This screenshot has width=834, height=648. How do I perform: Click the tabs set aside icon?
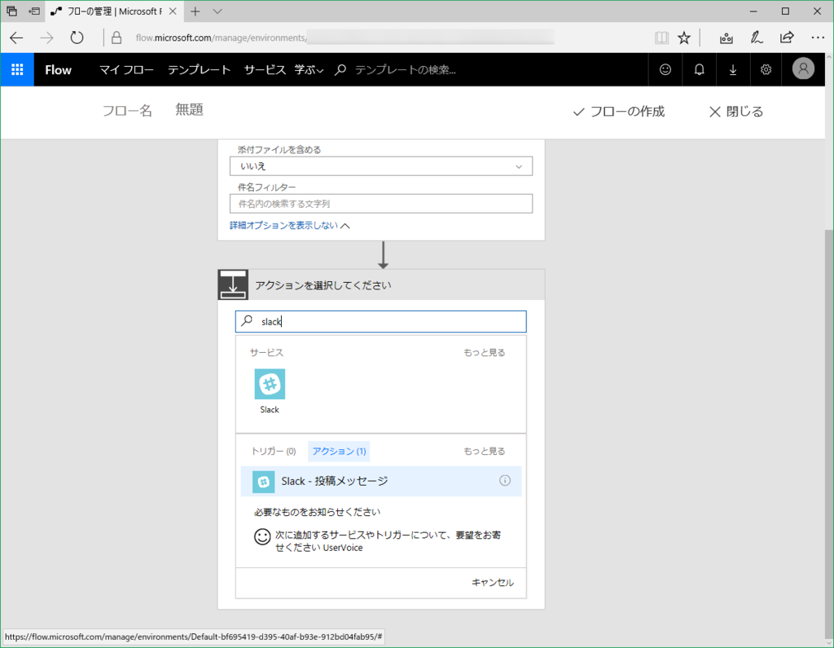pos(11,11)
